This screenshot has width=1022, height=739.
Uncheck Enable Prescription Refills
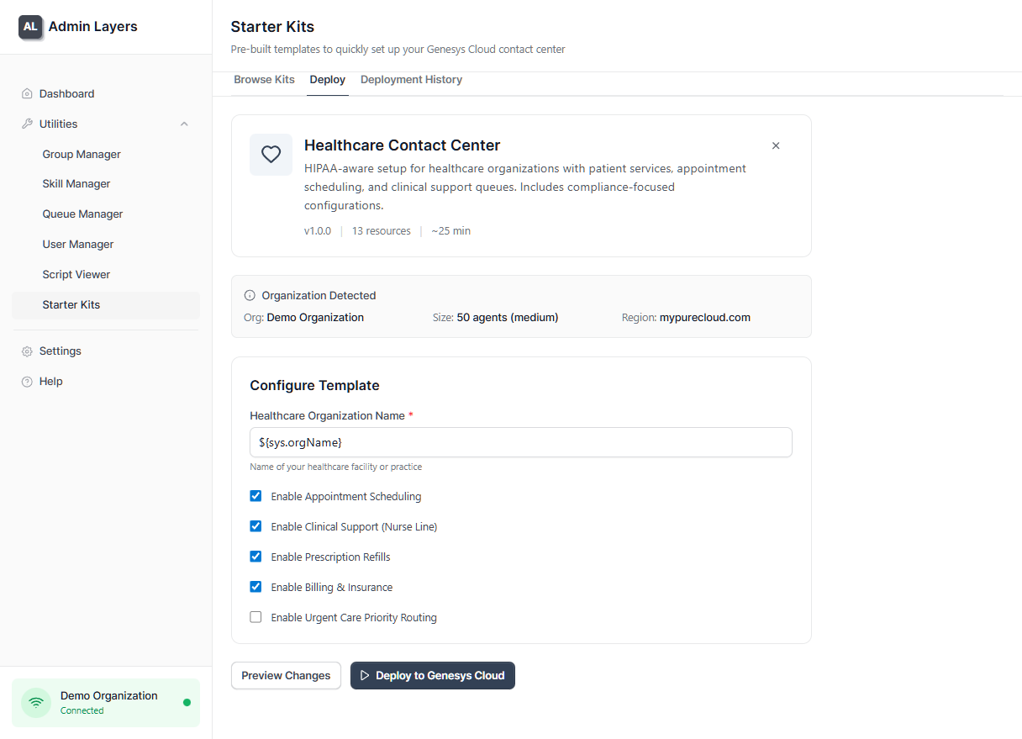tap(255, 557)
